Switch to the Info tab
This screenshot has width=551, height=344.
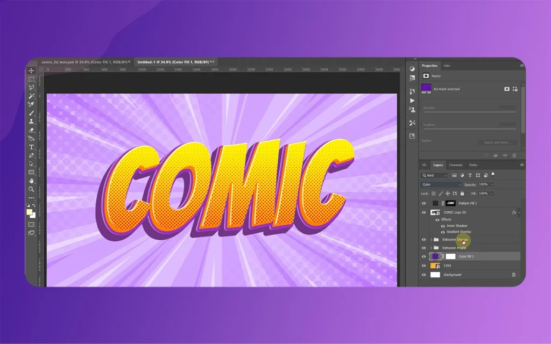click(447, 66)
